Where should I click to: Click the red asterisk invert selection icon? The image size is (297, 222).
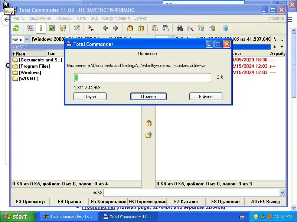coord(91,28)
